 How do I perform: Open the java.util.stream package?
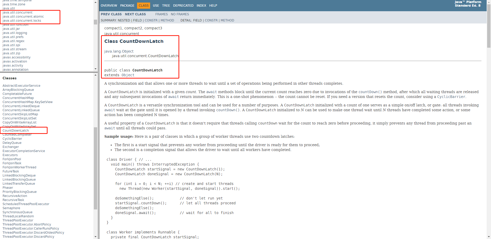pos(15,49)
